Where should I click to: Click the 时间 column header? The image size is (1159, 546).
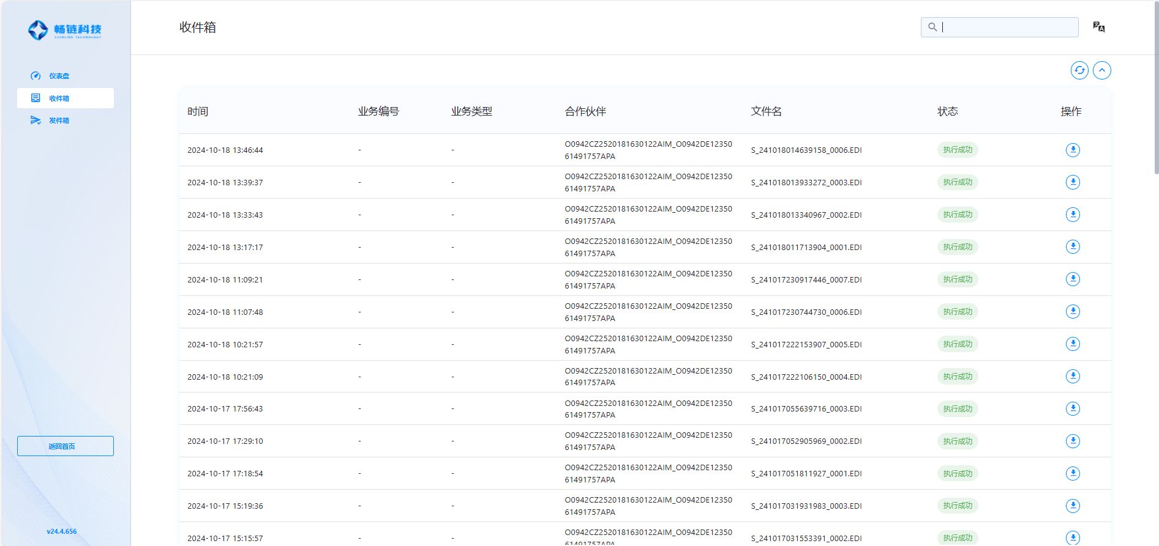click(x=198, y=111)
